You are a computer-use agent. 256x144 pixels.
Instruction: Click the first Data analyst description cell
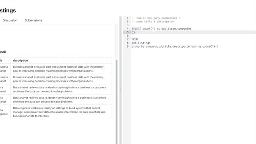tap(61, 89)
